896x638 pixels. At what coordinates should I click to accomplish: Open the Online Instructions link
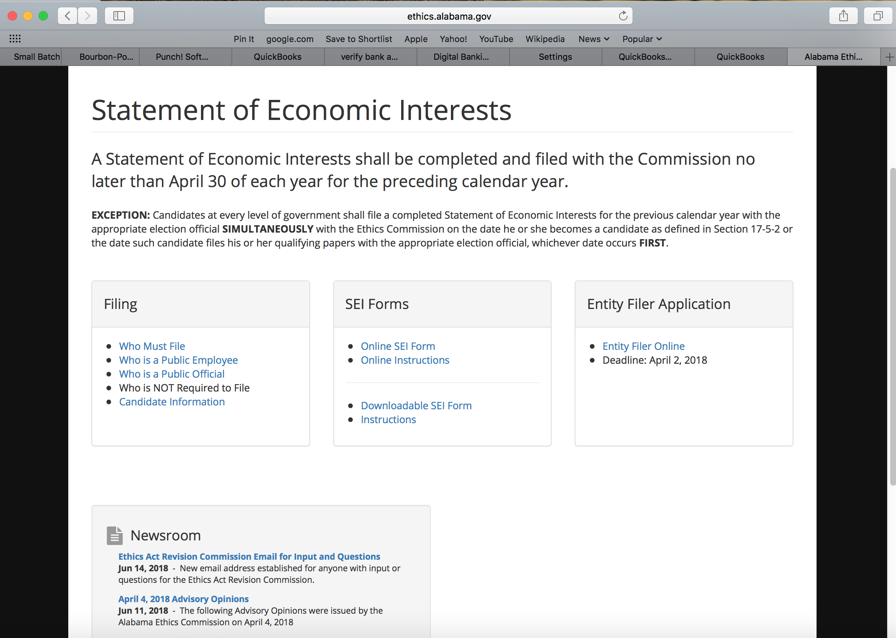coord(405,360)
